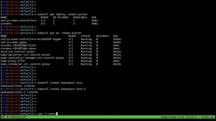Click pod name calico-kube-controllers-bcc6f659f-2qg9w

pos(31,39)
